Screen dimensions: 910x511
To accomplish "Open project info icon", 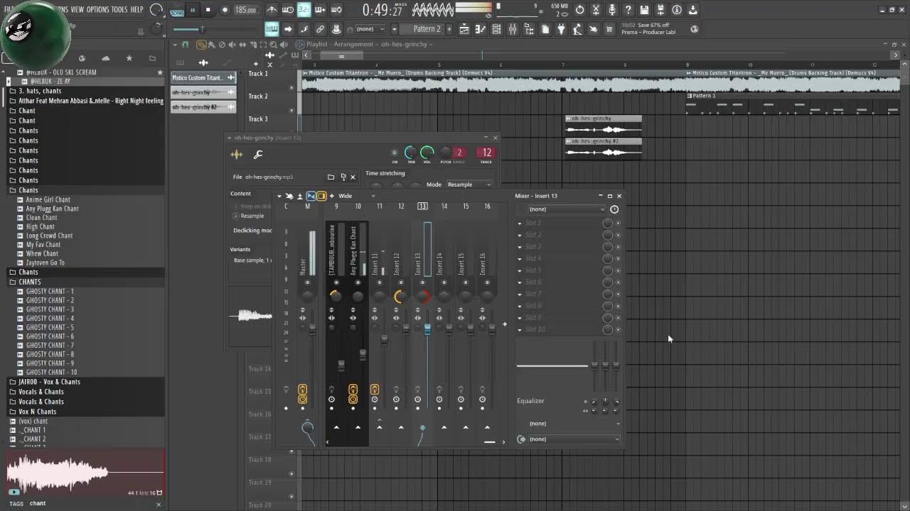I will (676, 10).
